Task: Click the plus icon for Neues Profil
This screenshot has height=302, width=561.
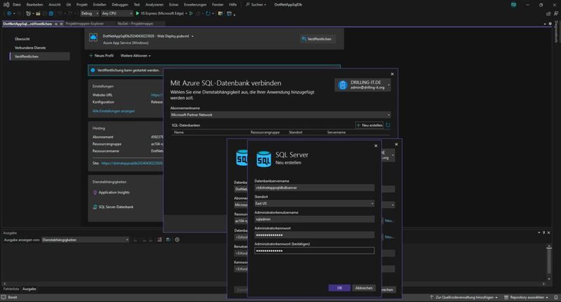Action: (91, 55)
